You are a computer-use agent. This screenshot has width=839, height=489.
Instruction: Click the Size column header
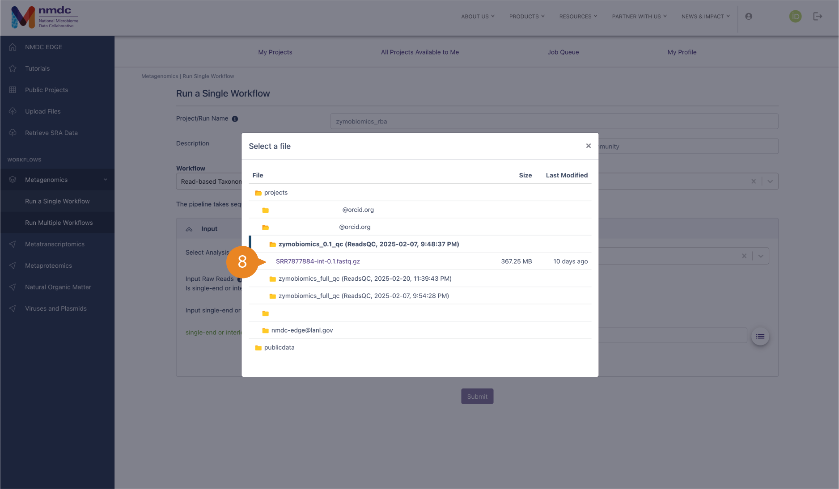click(x=525, y=175)
